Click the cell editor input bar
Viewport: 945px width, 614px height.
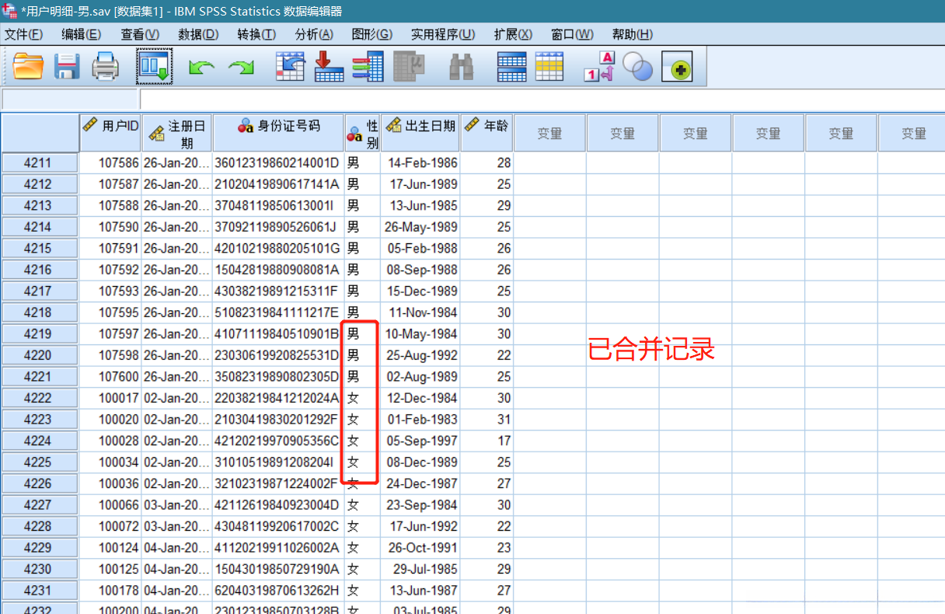pyautogui.click(x=542, y=99)
